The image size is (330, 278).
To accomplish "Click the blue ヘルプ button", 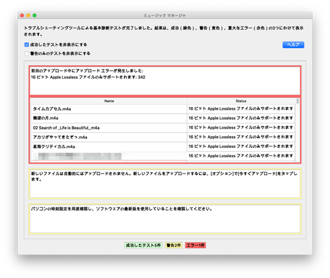I will pos(293,45).
